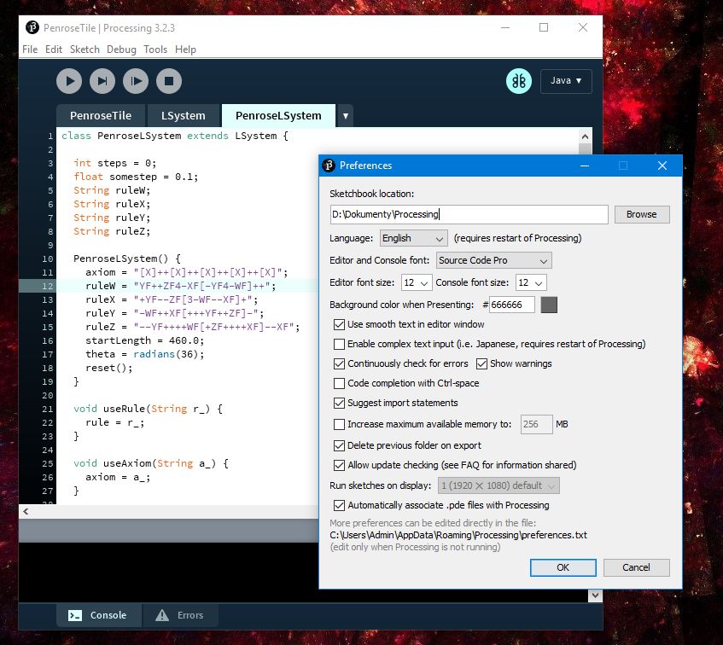Open the Language dropdown
Image resolution: width=723 pixels, height=645 pixels.
point(413,238)
